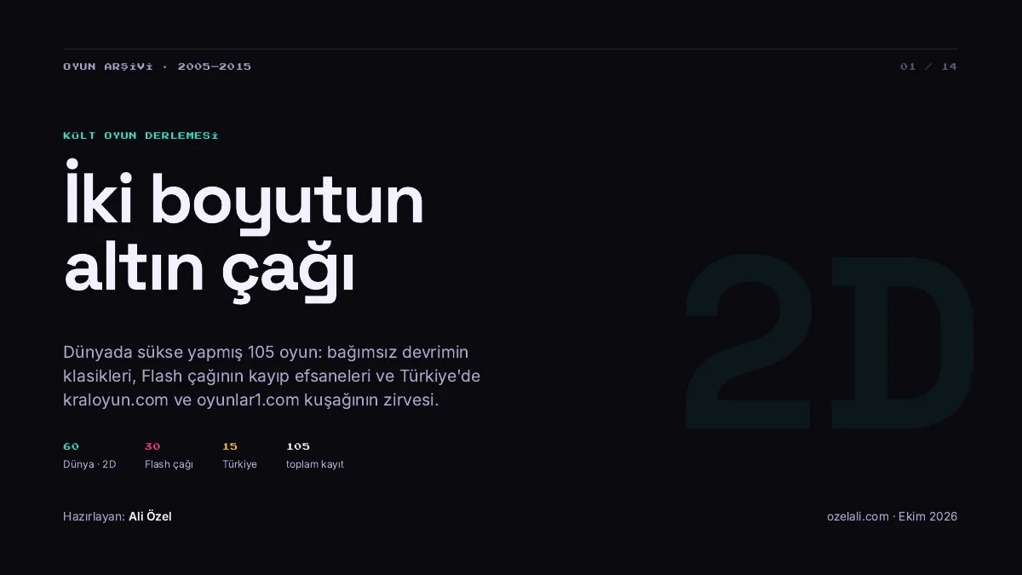Click the description line starting 'kraloyun.com ve oyunlar1.com'
This screenshot has height=575, width=1022.
point(250,400)
